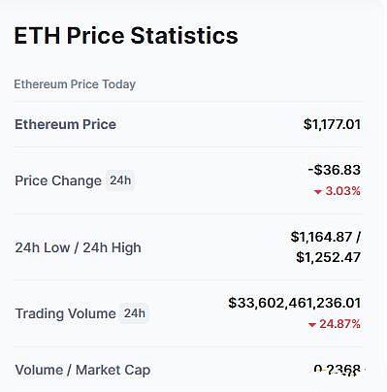Click the $1,164.87 low value
The width and height of the screenshot is (387, 392).
[x=321, y=237]
